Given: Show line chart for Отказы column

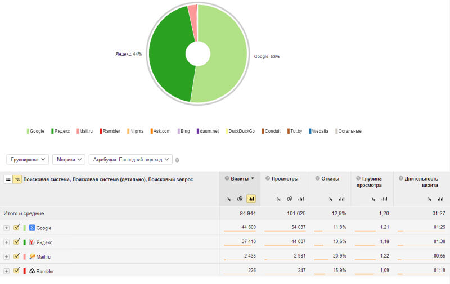Looking at the screenshot, I should [331, 199].
